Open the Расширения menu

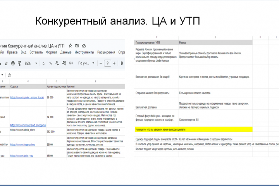pos(106,52)
